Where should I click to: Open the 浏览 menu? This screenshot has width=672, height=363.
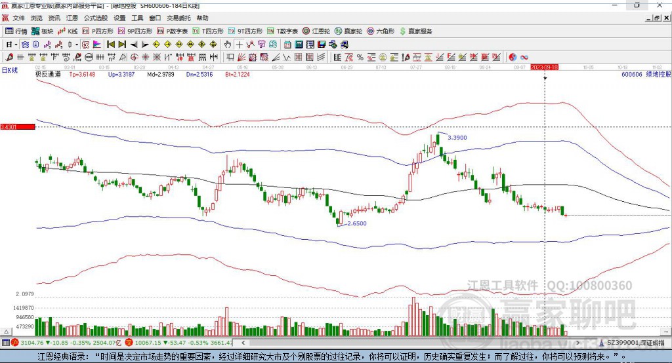coord(37,18)
